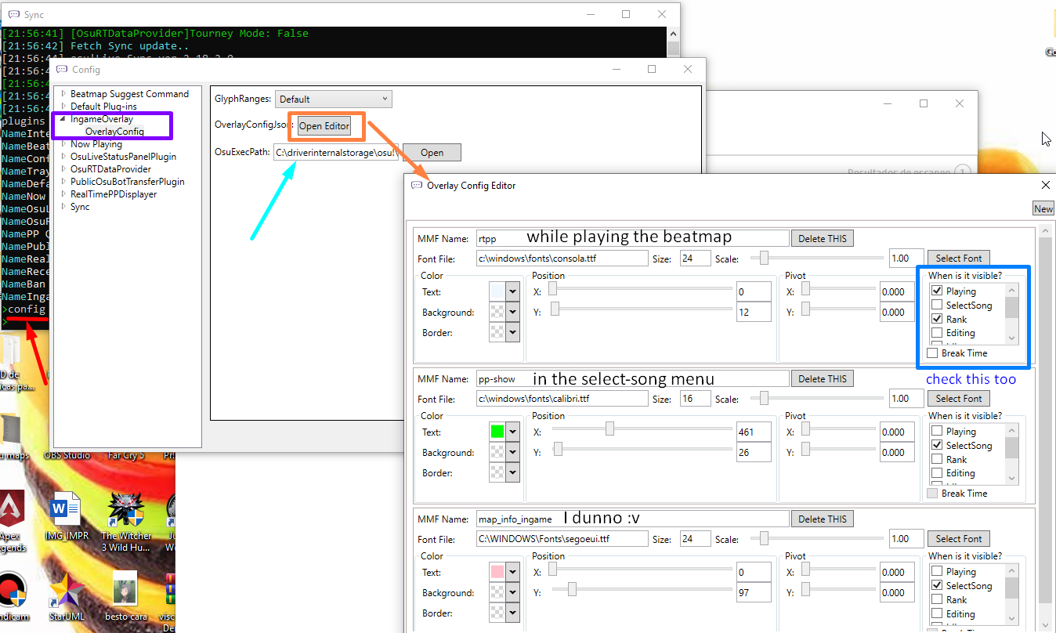This screenshot has height=633, width=1056.
Task: Click Delete THIS for rtpp
Action: (x=823, y=238)
